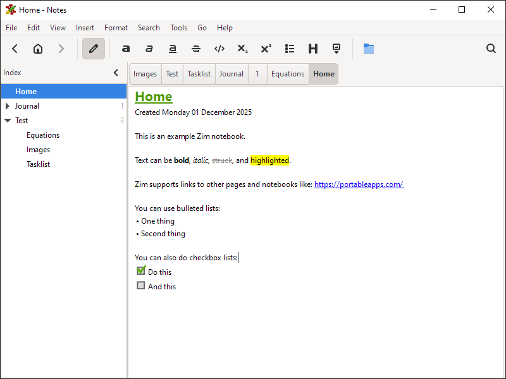Check the 'And this' checkbox
The image size is (506, 379).
[x=141, y=286]
